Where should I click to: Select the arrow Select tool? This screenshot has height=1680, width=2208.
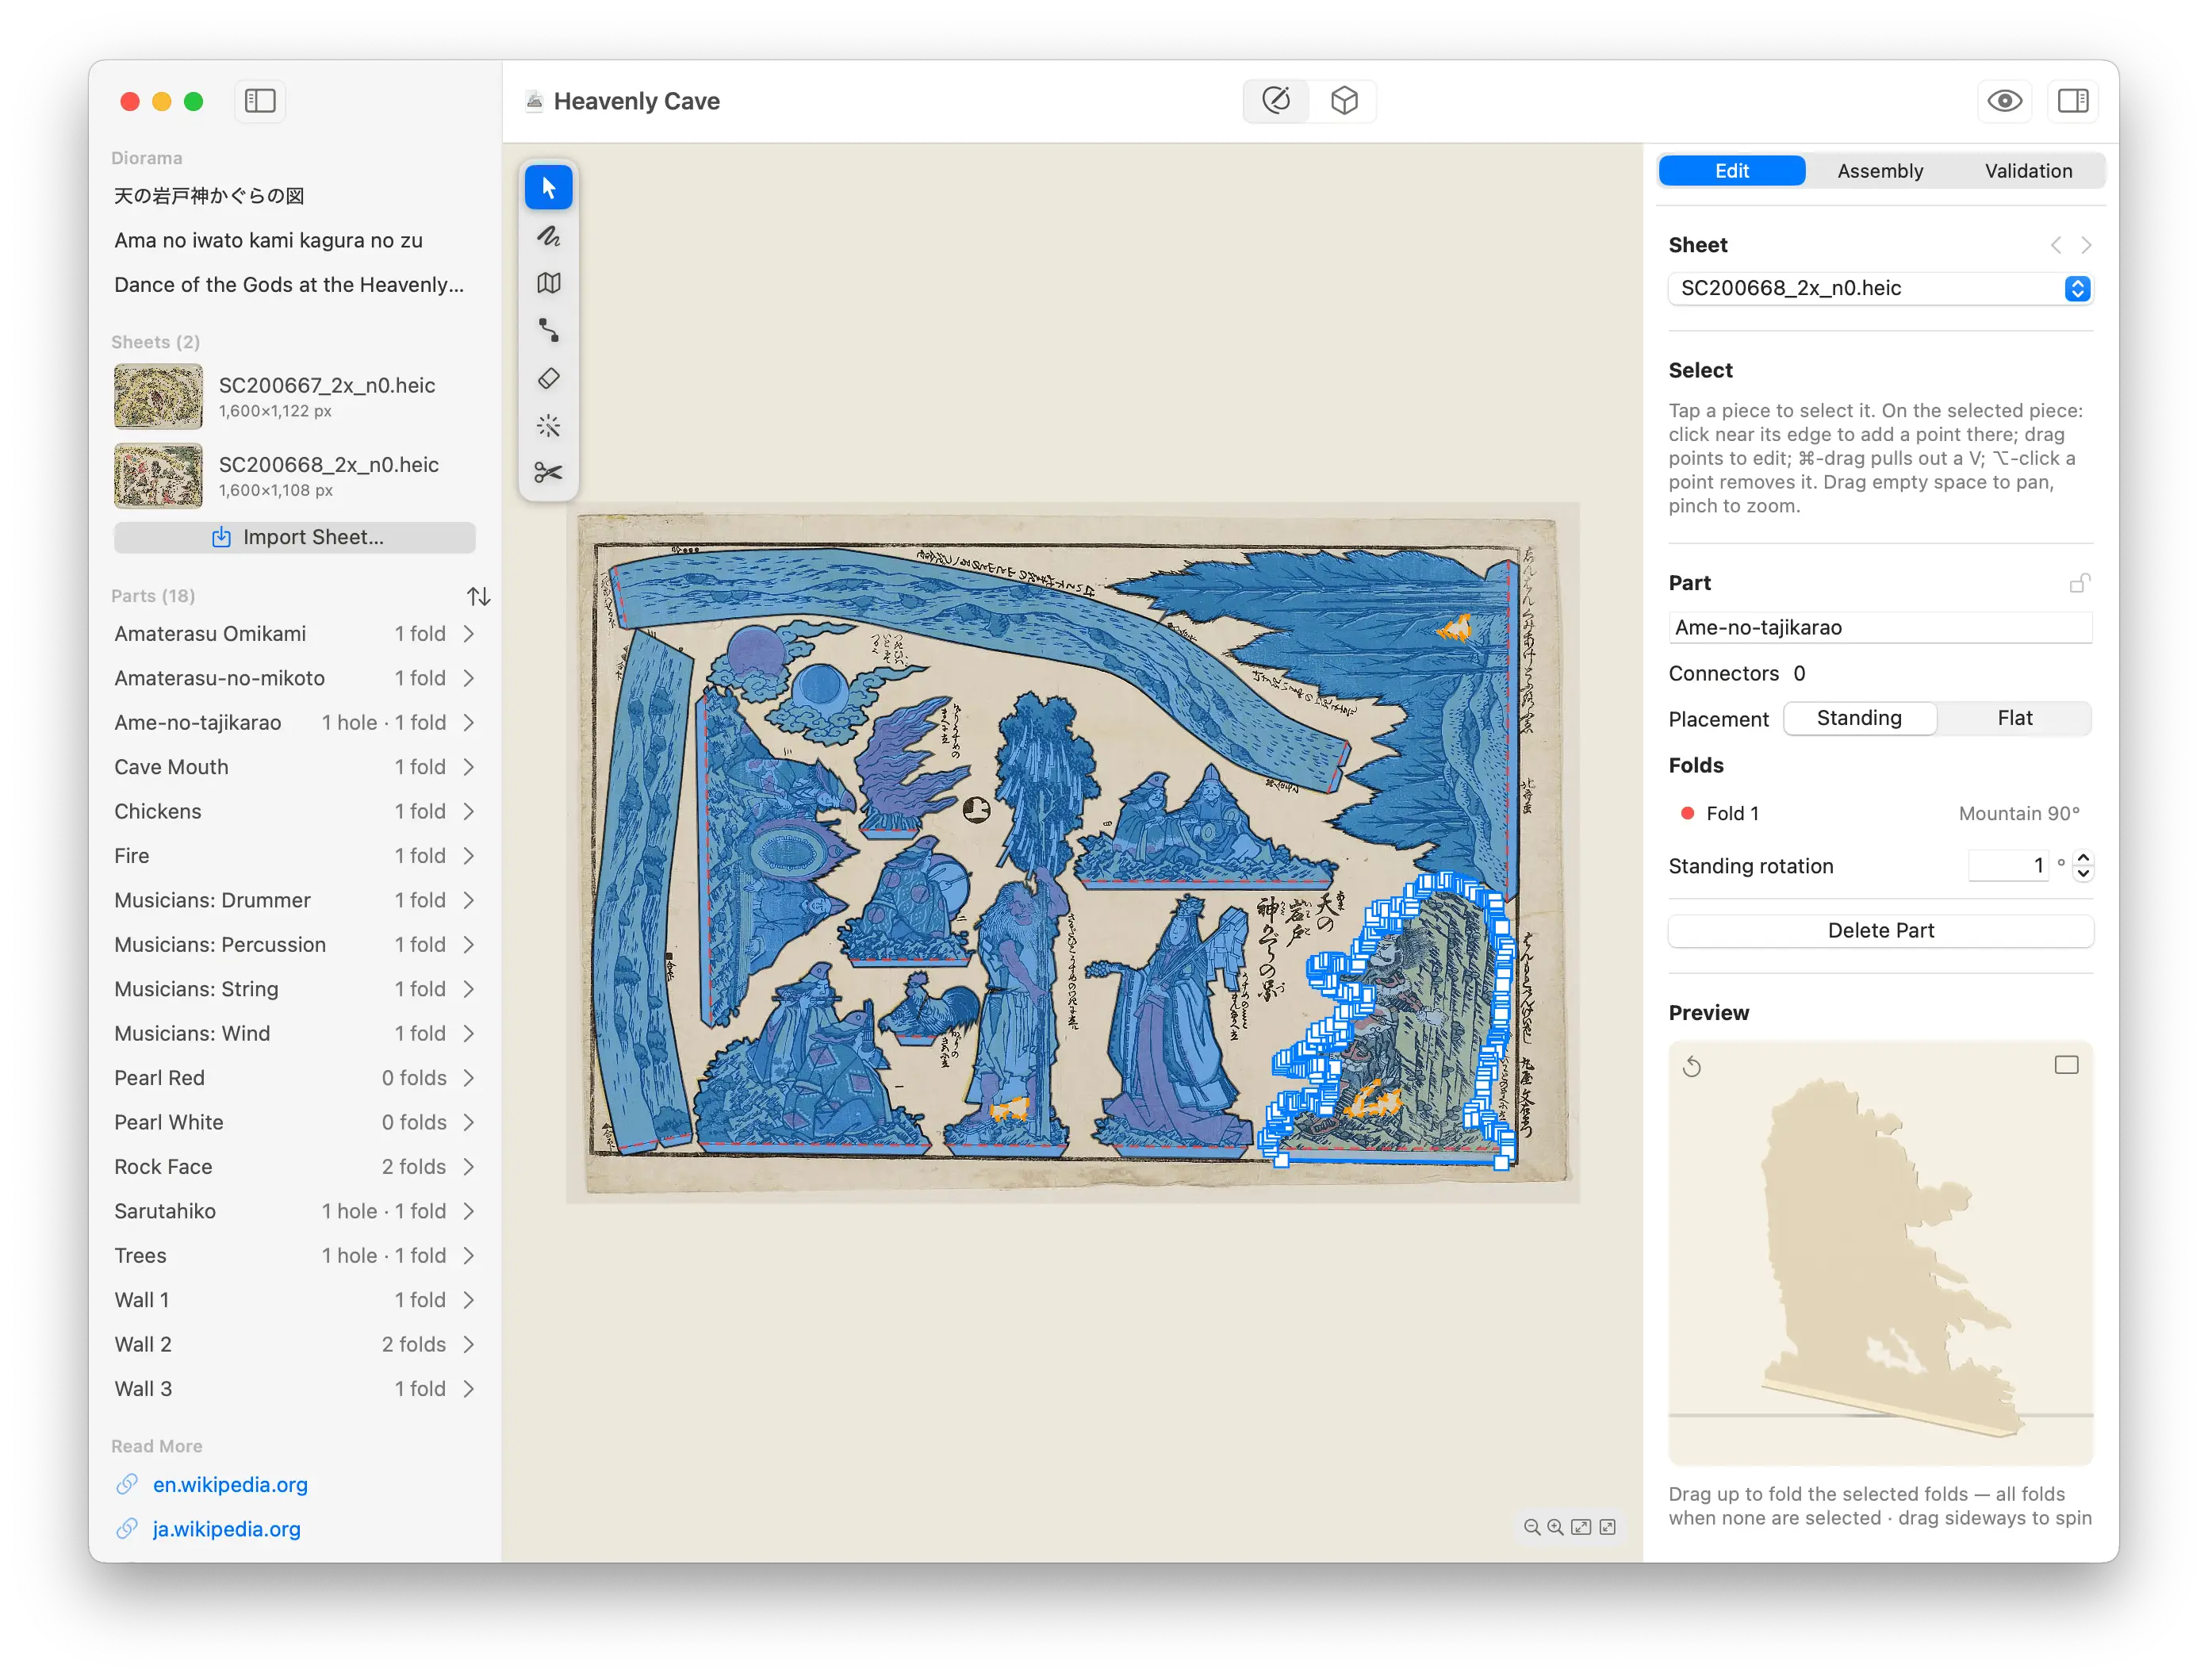(x=548, y=187)
